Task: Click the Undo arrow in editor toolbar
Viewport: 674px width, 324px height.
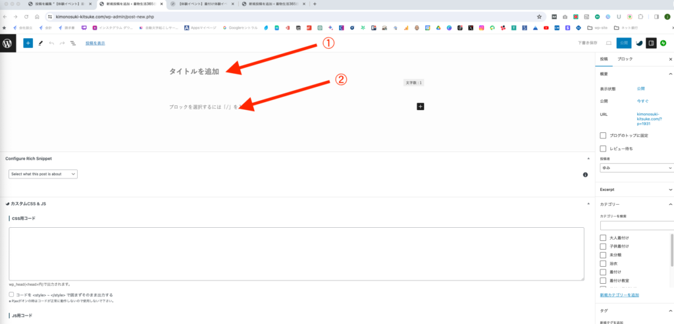Action: [51, 43]
